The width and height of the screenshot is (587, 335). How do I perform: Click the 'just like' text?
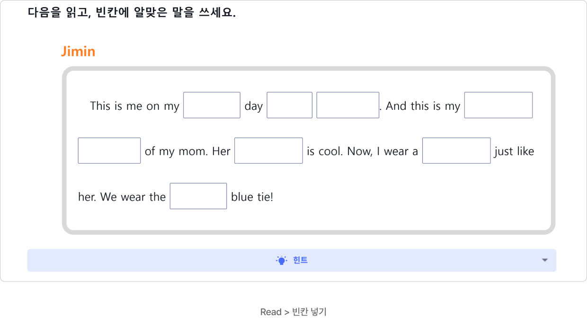point(514,151)
